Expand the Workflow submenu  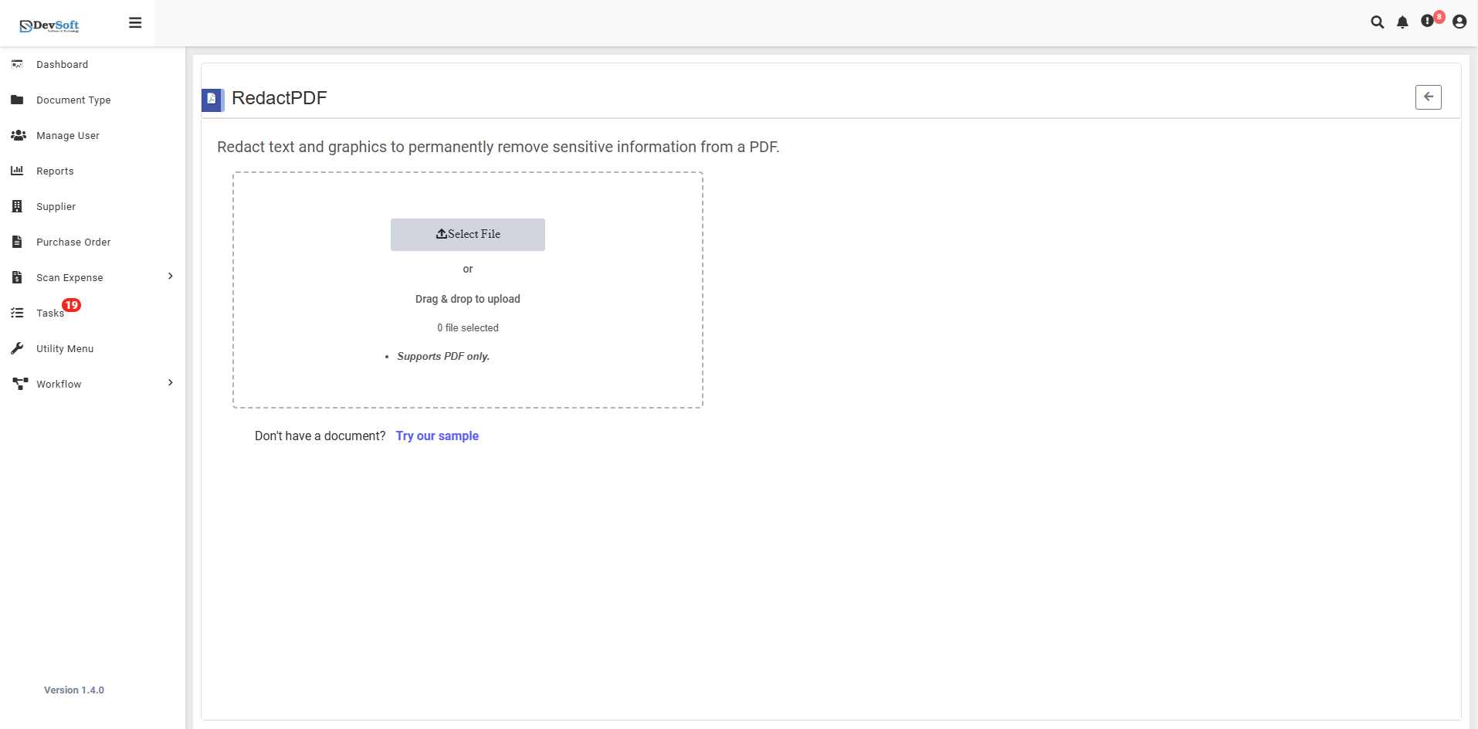pyautogui.click(x=169, y=383)
